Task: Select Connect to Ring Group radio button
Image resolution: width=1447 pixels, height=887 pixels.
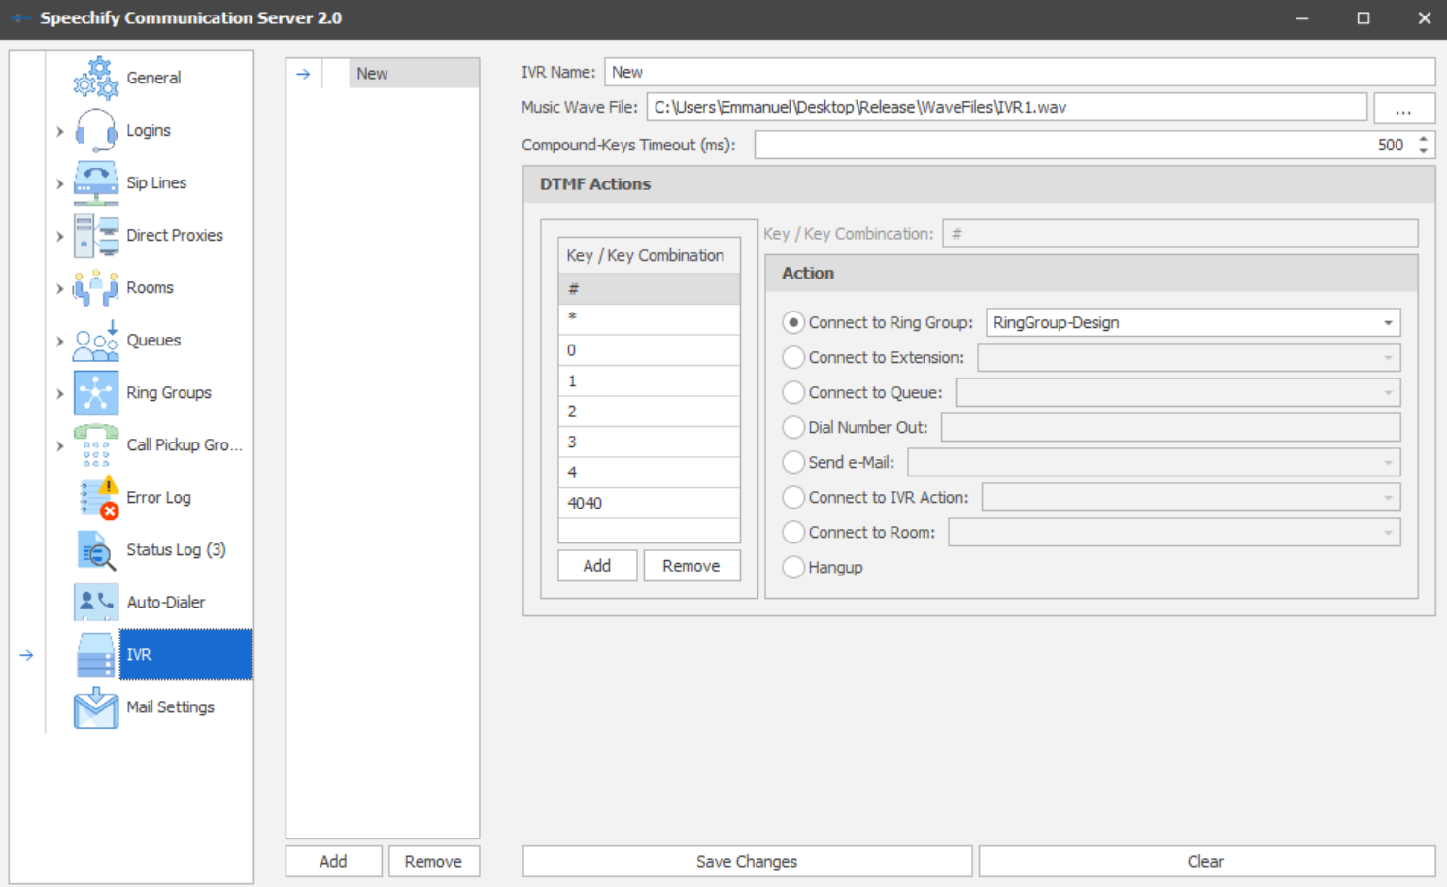Action: [x=793, y=322]
